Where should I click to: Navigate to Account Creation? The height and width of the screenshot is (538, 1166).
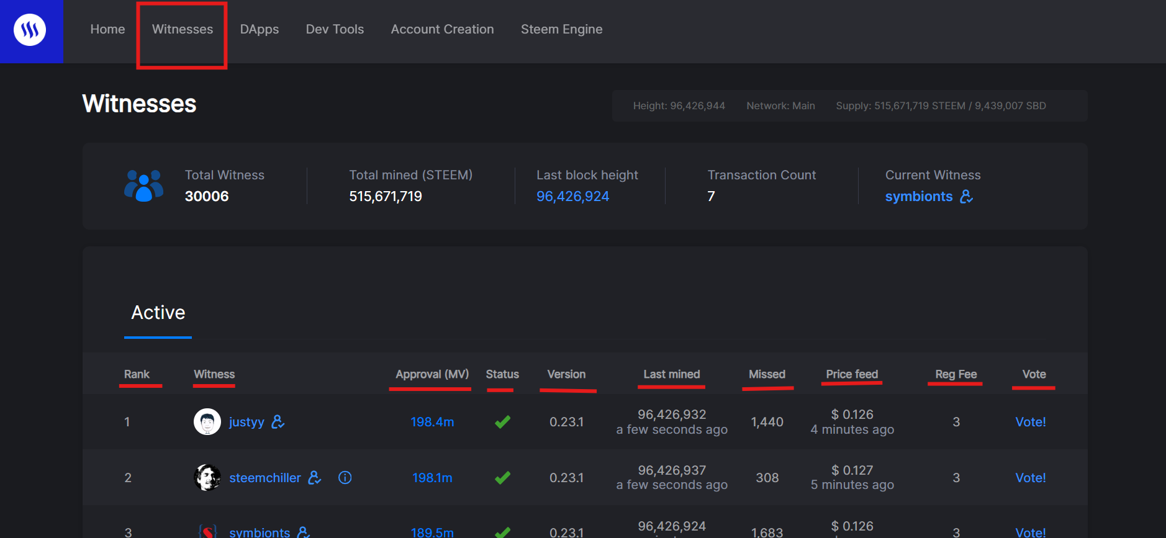click(442, 29)
